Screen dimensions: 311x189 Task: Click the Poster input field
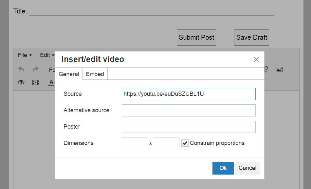(189, 127)
